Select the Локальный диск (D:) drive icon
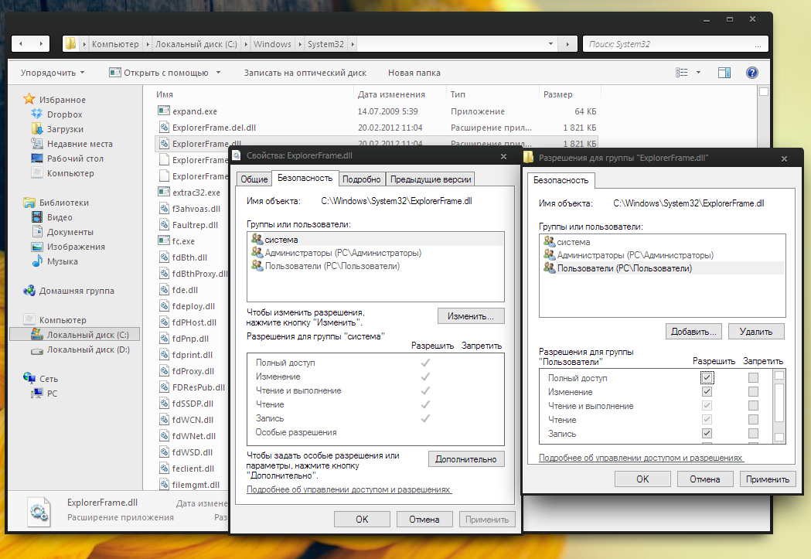Image resolution: width=811 pixels, height=559 pixels. tap(36, 350)
